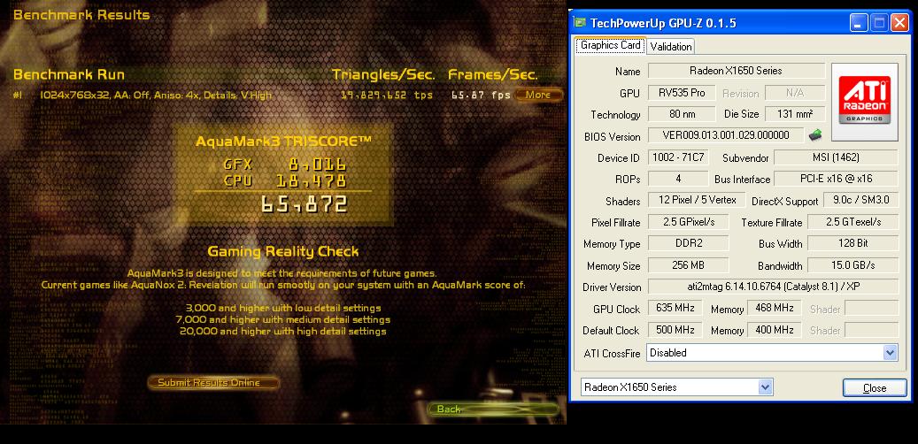Click the 3,000 and higher low detail line

click(x=282, y=308)
